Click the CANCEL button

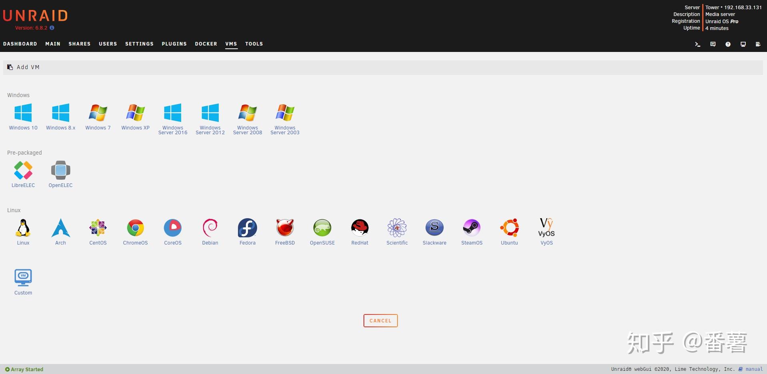pos(380,320)
